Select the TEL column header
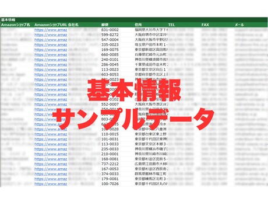This screenshot has height=222, width=268. click(x=171, y=25)
